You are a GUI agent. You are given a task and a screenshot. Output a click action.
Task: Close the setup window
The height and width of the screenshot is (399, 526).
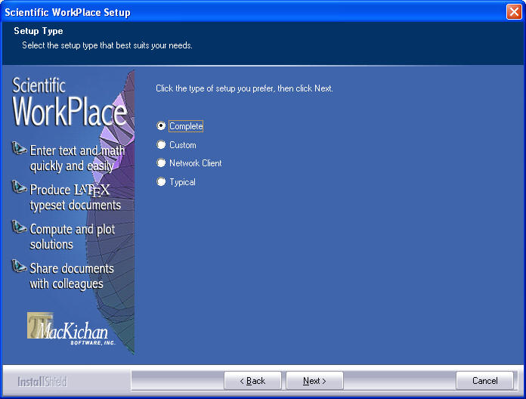(x=514, y=12)
